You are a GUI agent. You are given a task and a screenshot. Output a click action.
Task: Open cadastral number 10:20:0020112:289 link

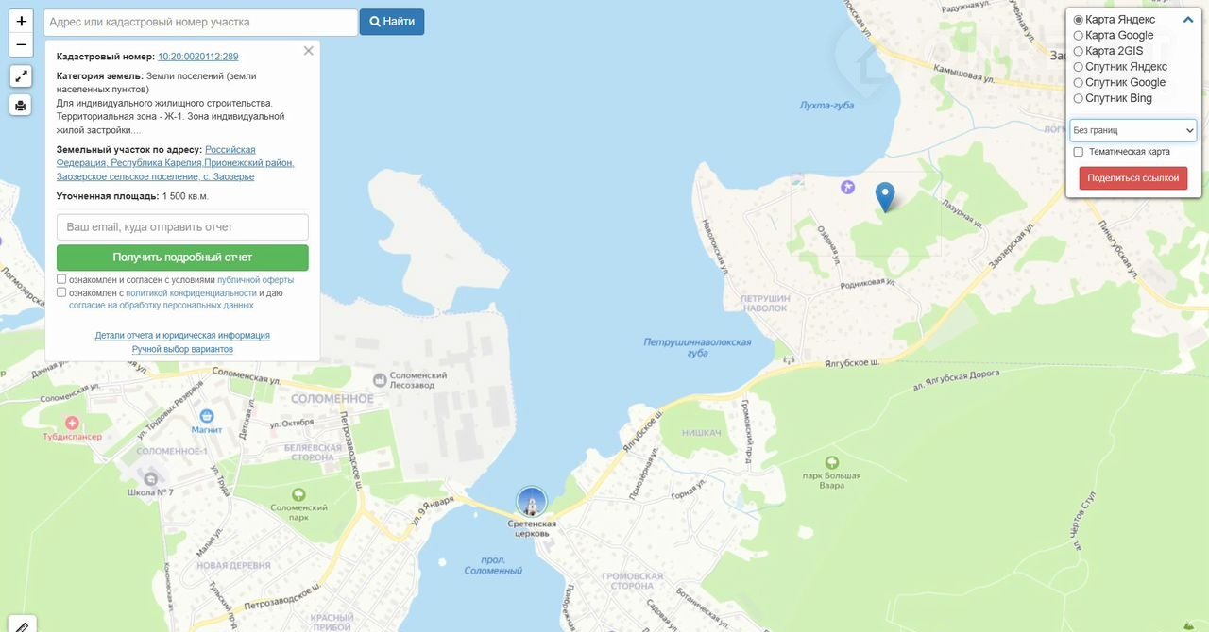[x=198, y=57]
